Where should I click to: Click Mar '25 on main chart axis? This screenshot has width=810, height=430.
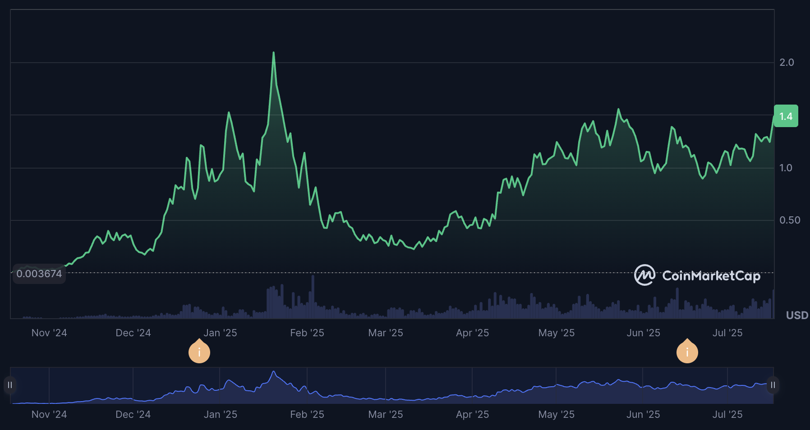[386, 333]
